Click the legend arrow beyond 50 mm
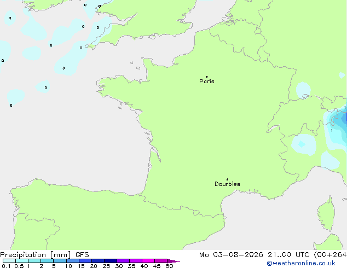The height and width of the screenshot is (268, 347). 173,261
